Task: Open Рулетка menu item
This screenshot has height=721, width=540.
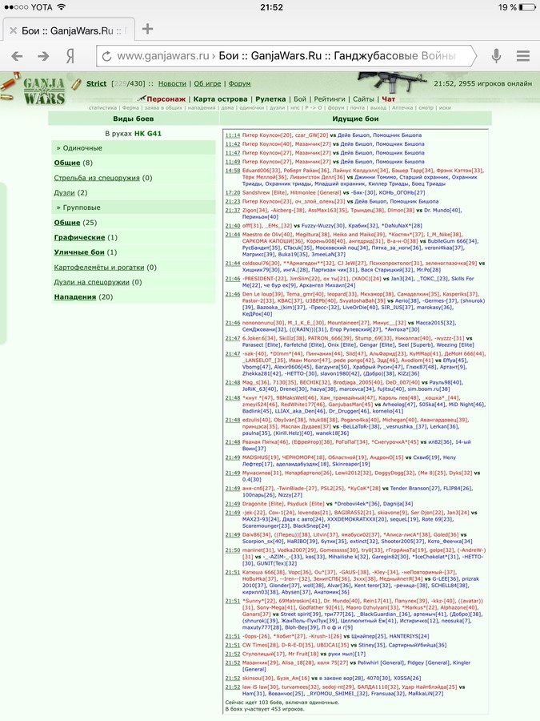Action: 270,99
